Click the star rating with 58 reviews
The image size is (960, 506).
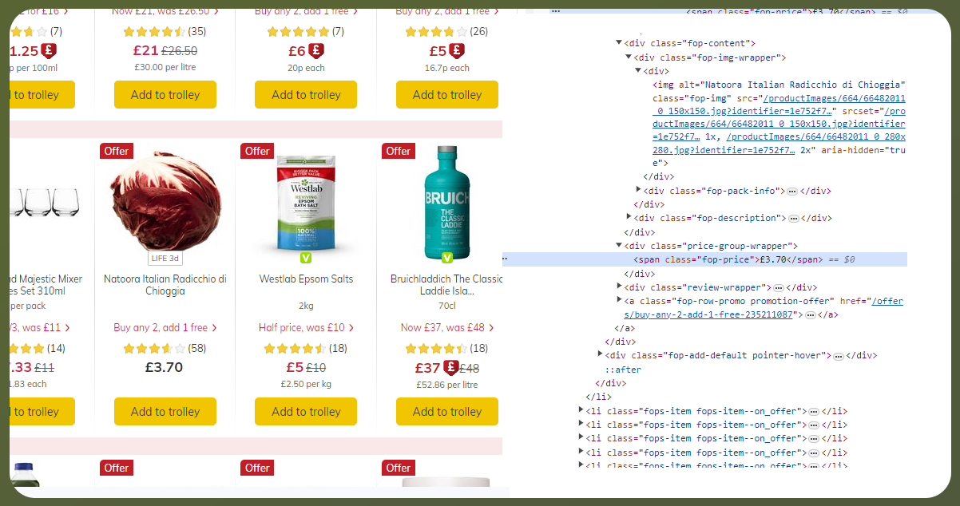tap(154, 349)
